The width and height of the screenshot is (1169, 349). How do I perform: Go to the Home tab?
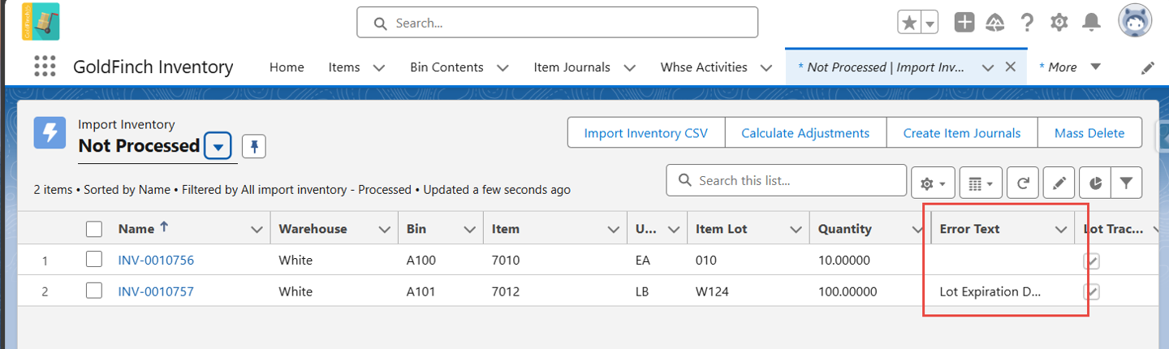287,67
